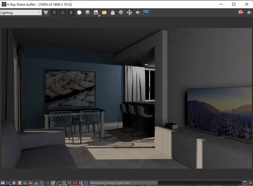Toggle exposure correction icon
The height and width of the screenshot is (186, 253).
47,183
